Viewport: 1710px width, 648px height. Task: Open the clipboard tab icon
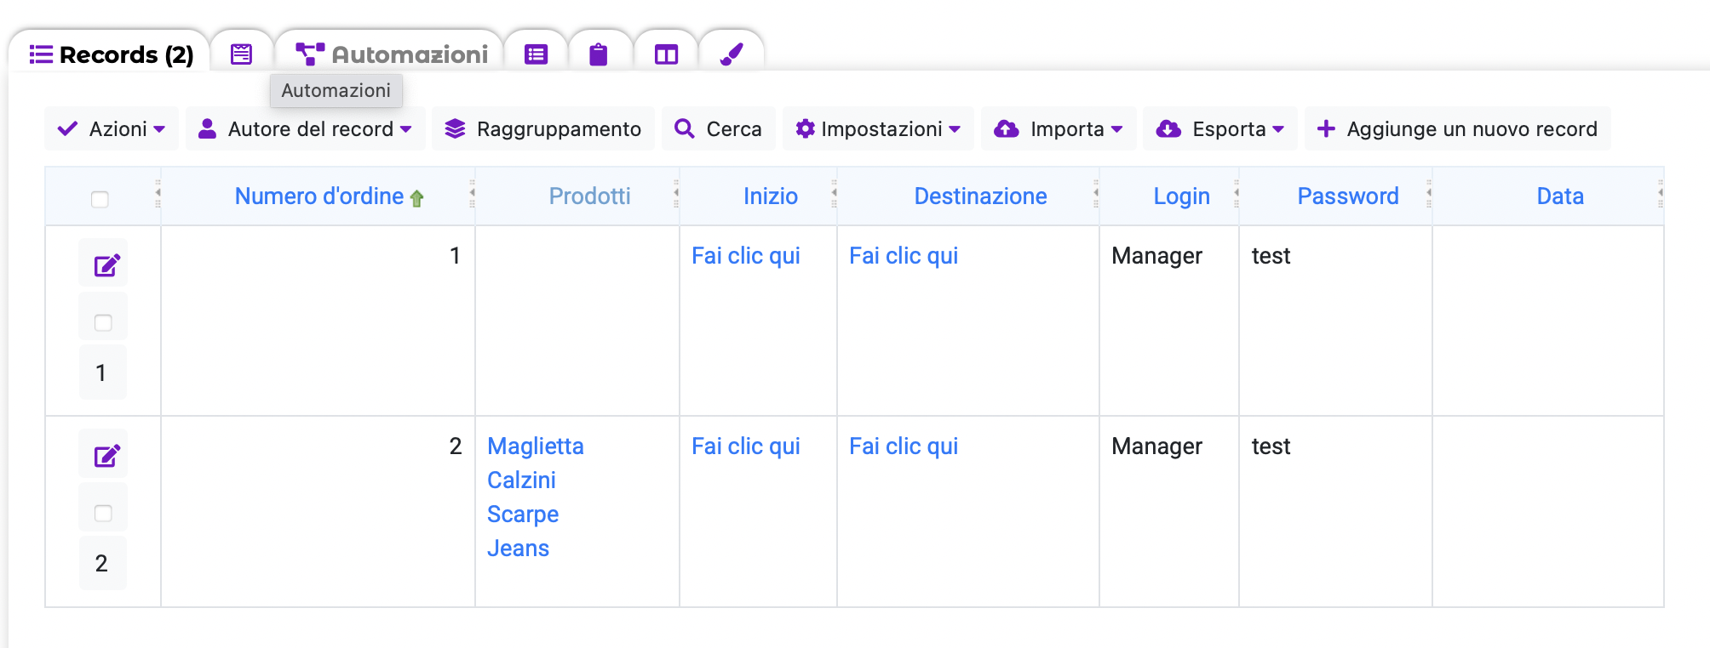[599, 54]
